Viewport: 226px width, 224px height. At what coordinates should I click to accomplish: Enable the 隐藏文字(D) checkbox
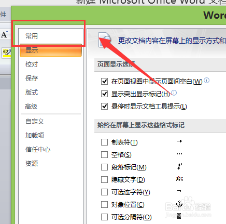coord(104,180)
